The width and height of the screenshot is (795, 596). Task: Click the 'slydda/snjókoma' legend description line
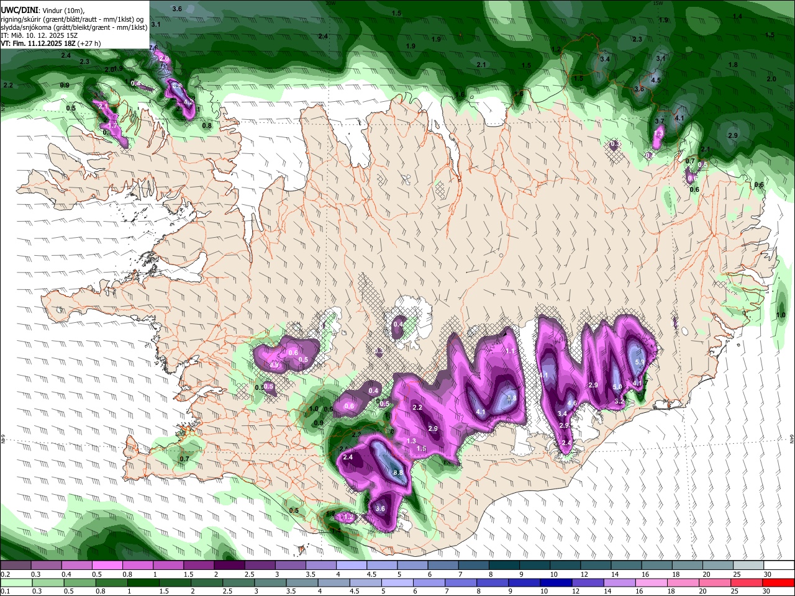tap(74, 27)
